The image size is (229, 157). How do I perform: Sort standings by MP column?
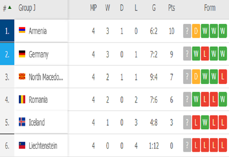tap(93, 8)
